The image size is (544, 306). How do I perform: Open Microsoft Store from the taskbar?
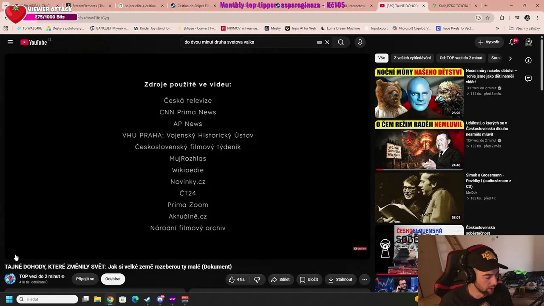(x=122, y=299)
